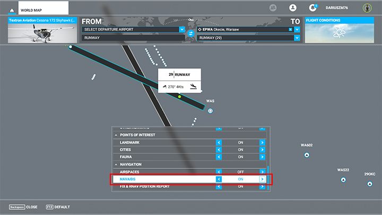The image size is (382, 215).
Task: Click the white runway end marker dot
Action: pos(71,47)
